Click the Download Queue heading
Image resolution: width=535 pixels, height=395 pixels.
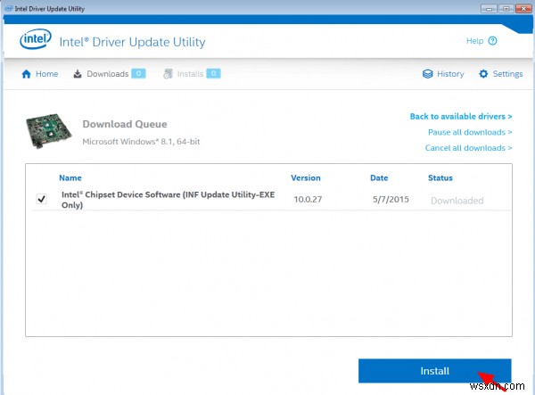coord(125,124)
